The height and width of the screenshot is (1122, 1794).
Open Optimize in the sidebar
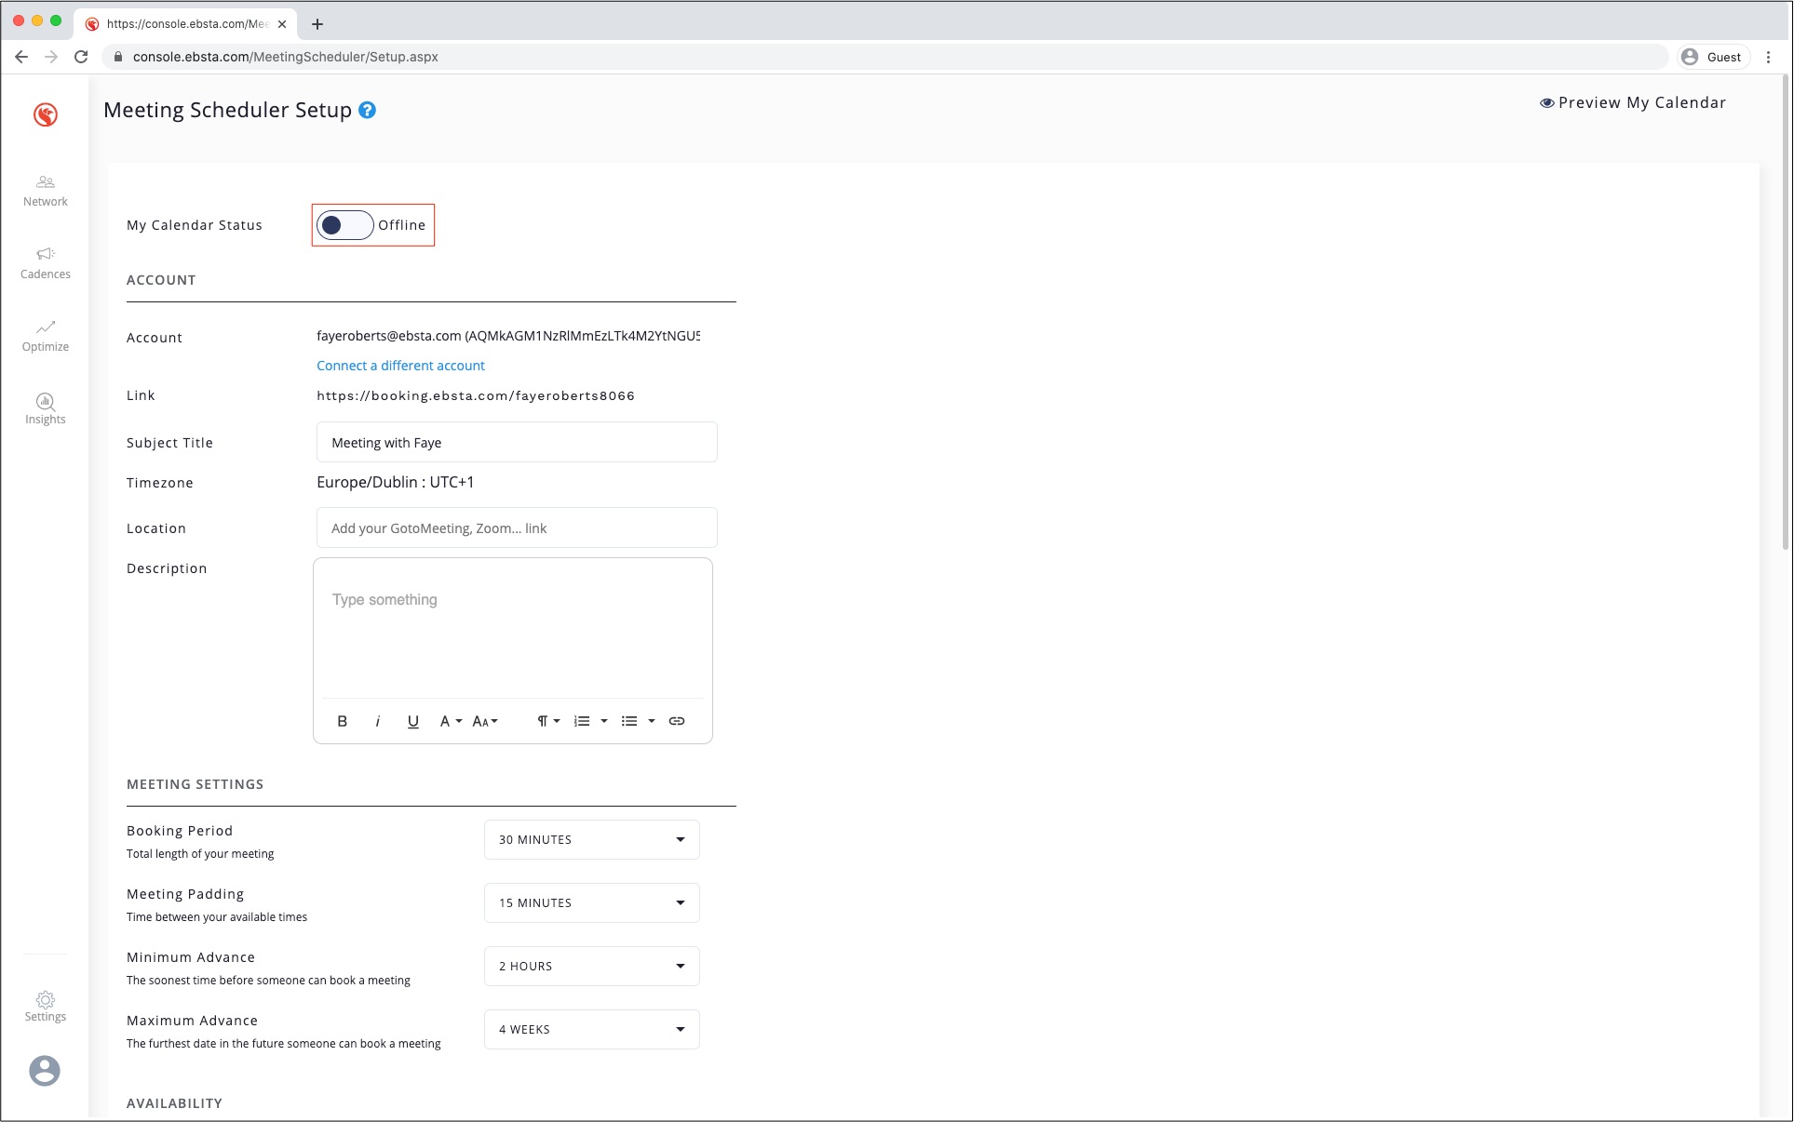(x=45, y=336)
